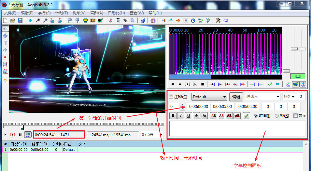The image size is (311, 171).
Task: Open the 字幕 subtitle menu
Action: (44, 13)
